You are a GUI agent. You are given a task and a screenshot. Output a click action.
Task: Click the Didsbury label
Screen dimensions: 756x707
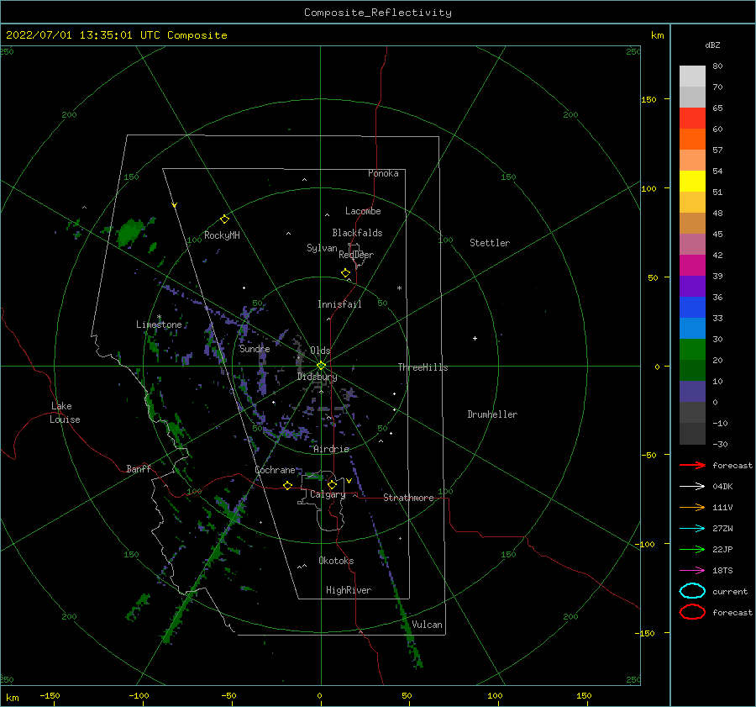[x=317, y=377]
